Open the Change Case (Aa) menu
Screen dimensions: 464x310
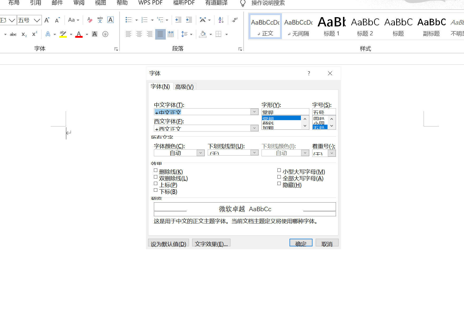pyautogui.click(x=73, y=20)
